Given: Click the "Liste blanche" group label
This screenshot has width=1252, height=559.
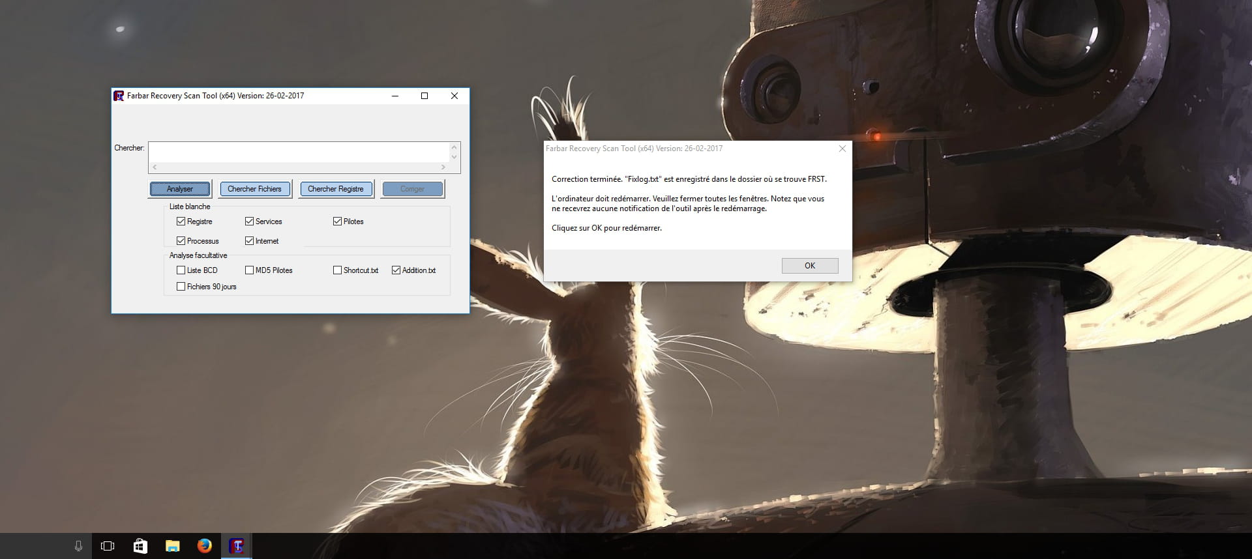Looking at the screenshot, I should click(x=190, y=207).
